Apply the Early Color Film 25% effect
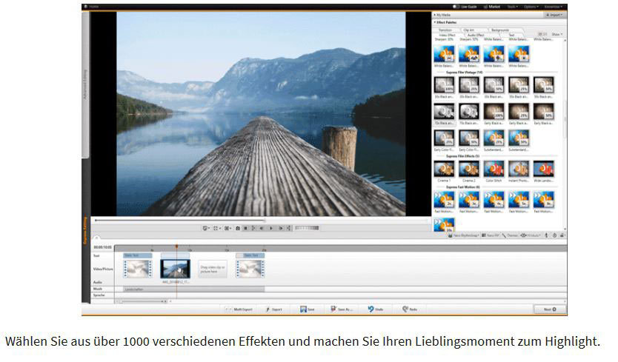 [x=444, y=138]
